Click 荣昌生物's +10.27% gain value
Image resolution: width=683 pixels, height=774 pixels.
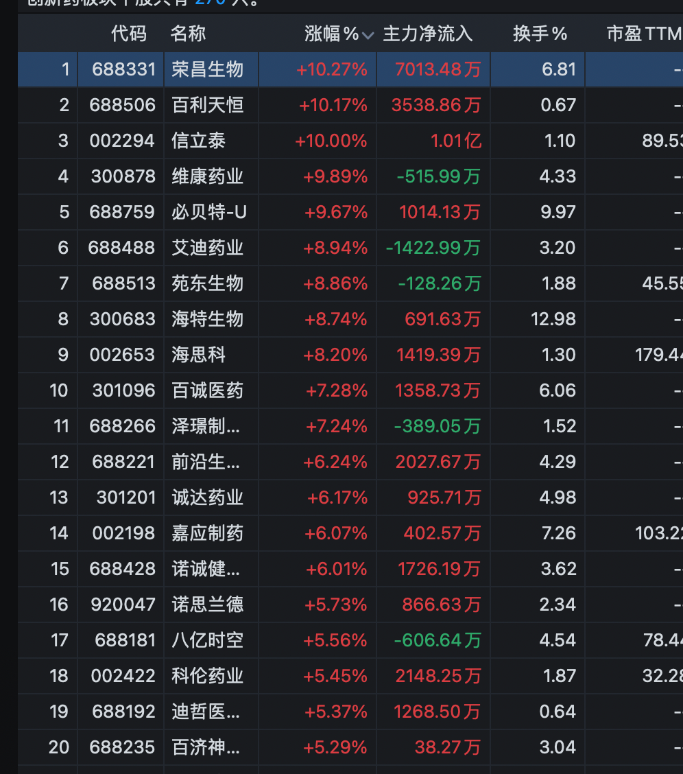(332, 69)
